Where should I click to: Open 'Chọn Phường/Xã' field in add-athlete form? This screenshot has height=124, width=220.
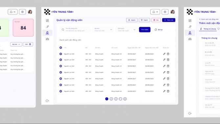(211, 89)
